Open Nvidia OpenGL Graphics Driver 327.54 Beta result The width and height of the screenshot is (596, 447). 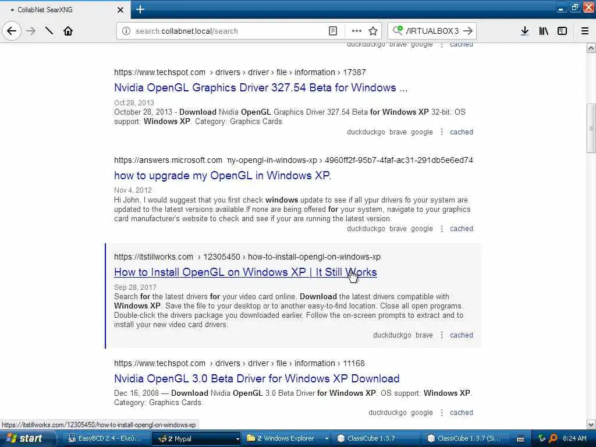point(261,88)
